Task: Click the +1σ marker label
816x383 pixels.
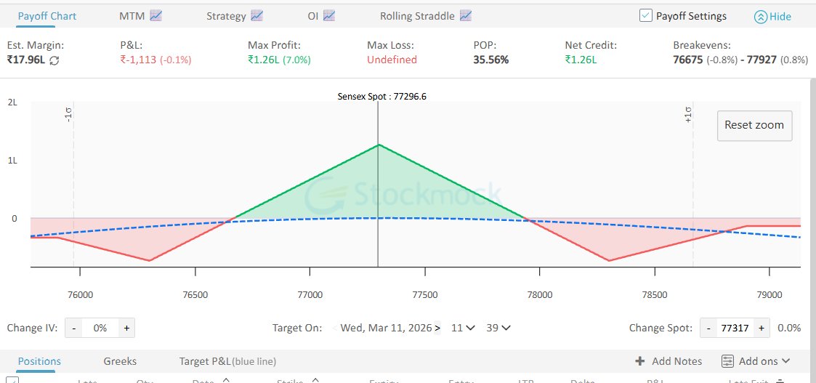Action: (688, 113)
